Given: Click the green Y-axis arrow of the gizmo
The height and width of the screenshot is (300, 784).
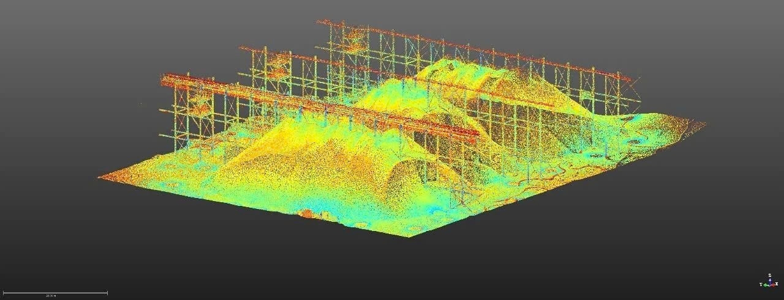Looking at the screenshot, I should [765, 284].
